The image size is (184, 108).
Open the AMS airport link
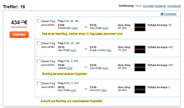(x=75, y=28)
